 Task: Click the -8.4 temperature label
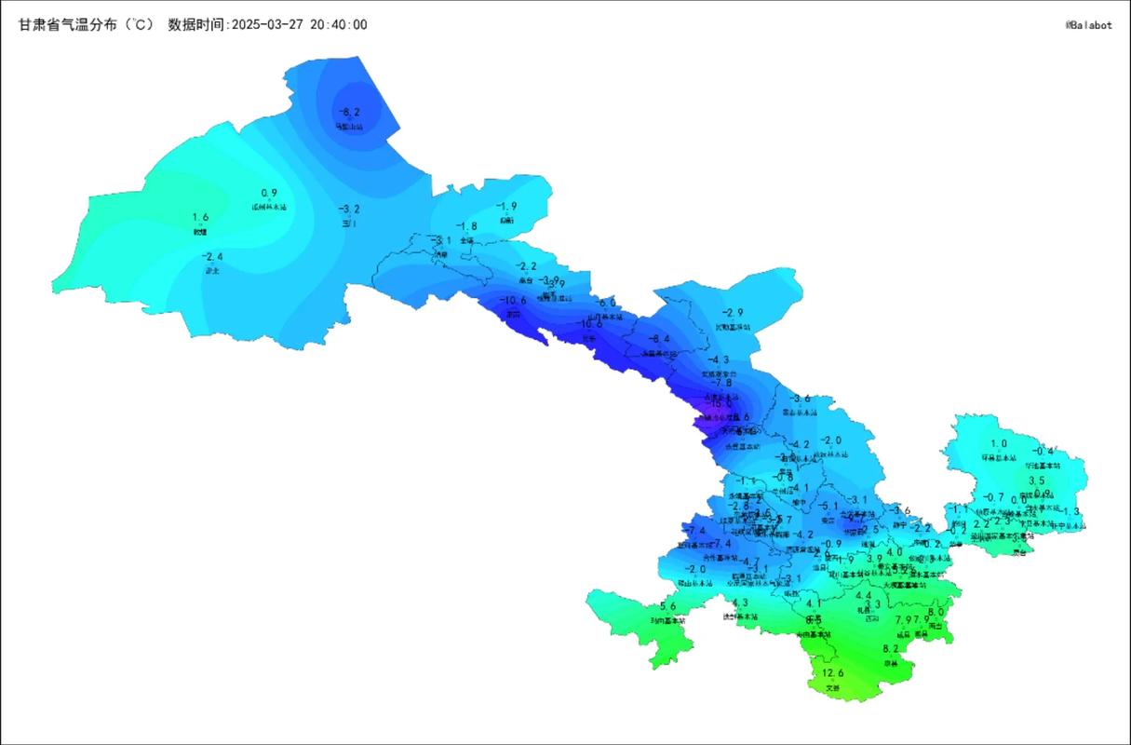pyautogui.click(x=659, y=339)
